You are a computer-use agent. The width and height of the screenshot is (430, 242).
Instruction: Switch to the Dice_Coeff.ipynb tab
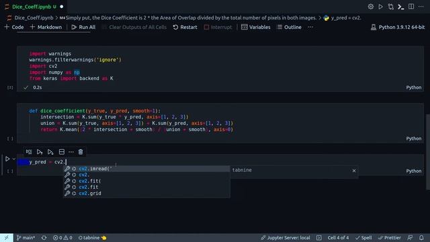[x=31, y=7]
